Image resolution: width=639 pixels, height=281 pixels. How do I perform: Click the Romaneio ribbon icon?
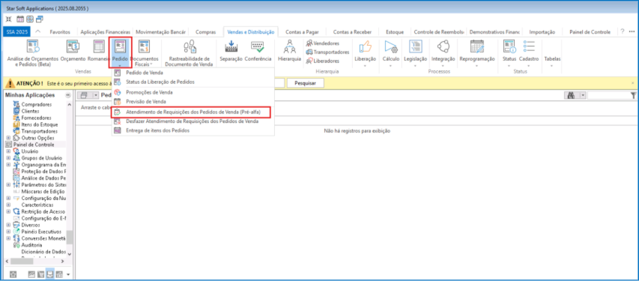point(98,51)
